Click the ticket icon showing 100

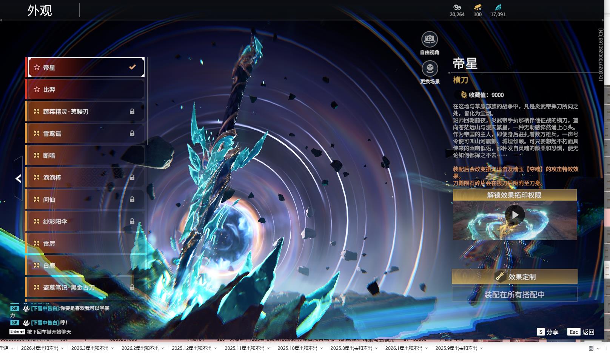[478, 7]
